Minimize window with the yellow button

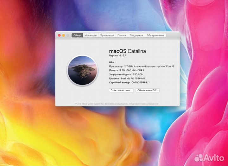(64, 35)
